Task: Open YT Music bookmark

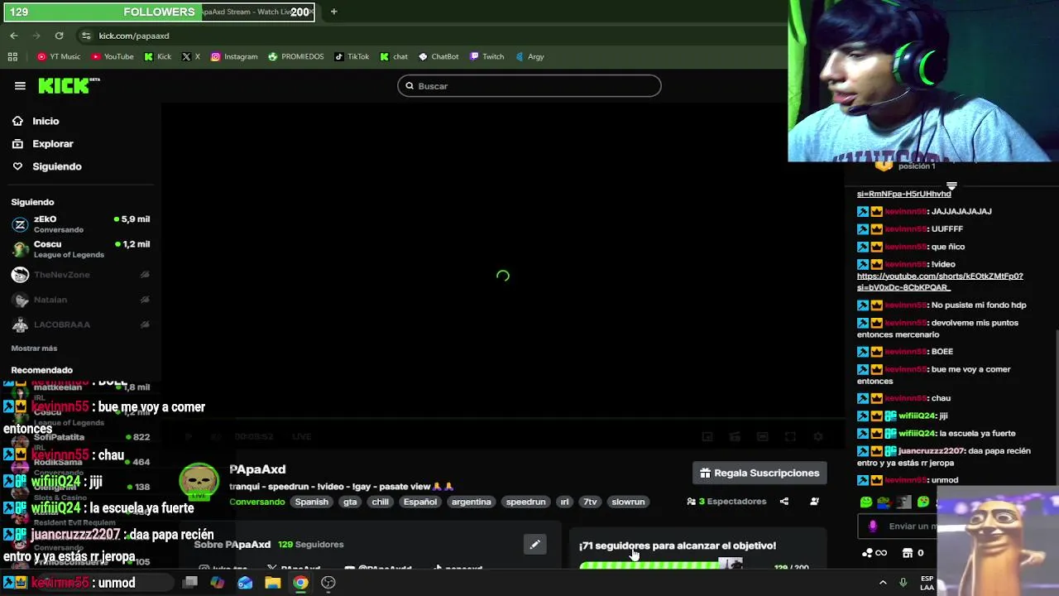Action: pos(59,56)
